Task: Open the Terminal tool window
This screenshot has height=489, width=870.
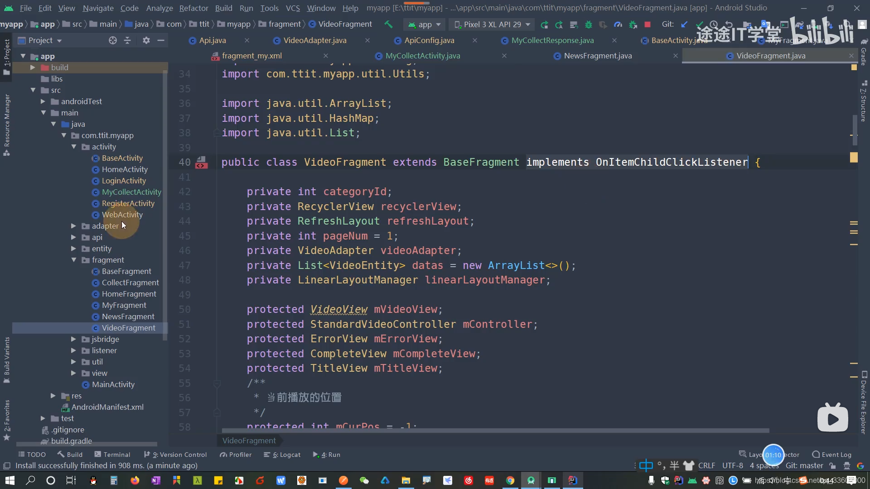Action: (x=112, y=455)
